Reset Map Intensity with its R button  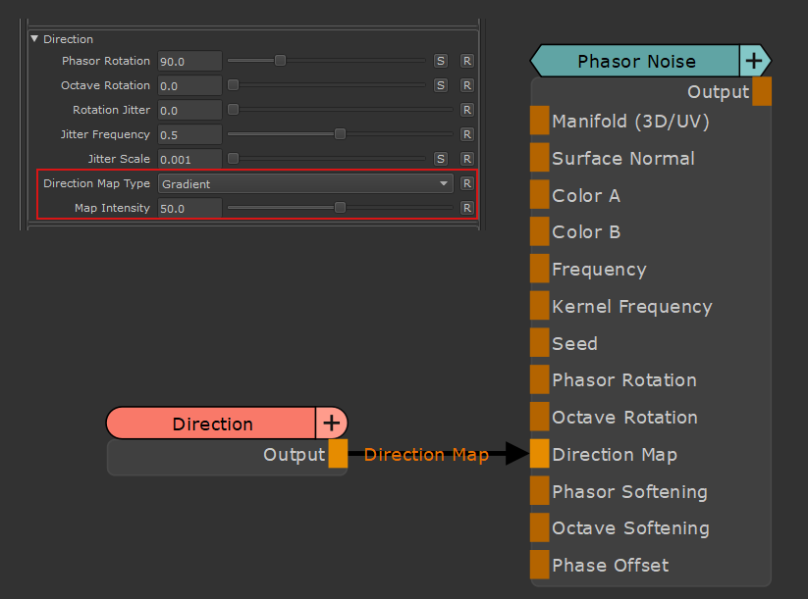point(467,208)
